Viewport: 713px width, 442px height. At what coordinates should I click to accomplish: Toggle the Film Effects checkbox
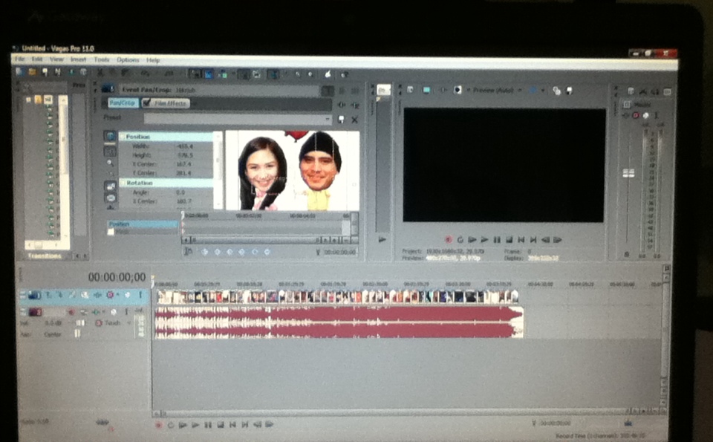[146, 103]
